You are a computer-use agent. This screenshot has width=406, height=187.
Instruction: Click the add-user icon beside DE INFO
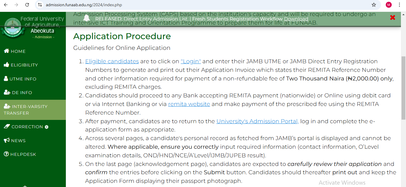pyautogui.click(x=7, y=92)
